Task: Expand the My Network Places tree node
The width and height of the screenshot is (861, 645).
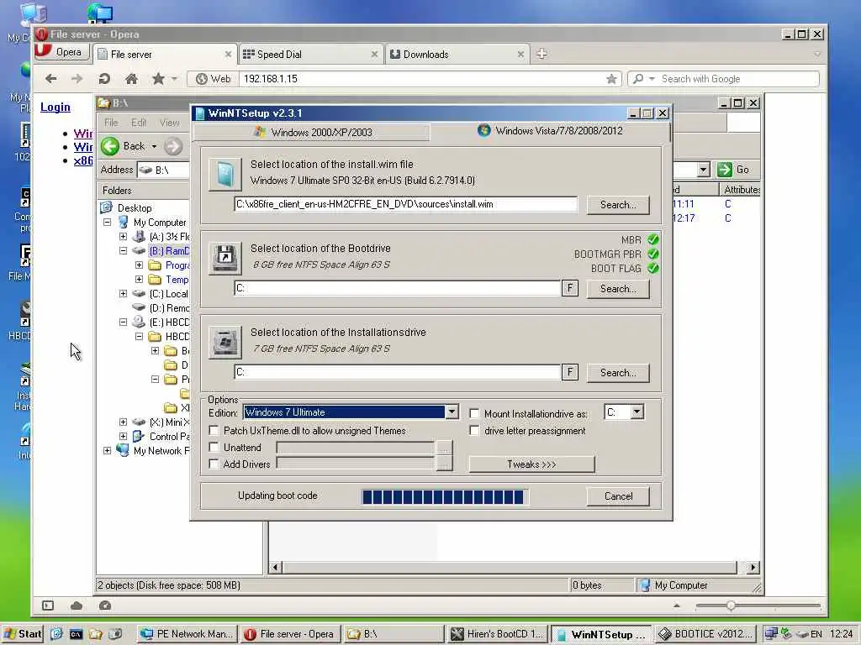Action: (x=108, y=450)
